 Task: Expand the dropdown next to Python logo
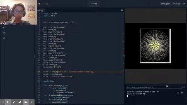point(42,4)
